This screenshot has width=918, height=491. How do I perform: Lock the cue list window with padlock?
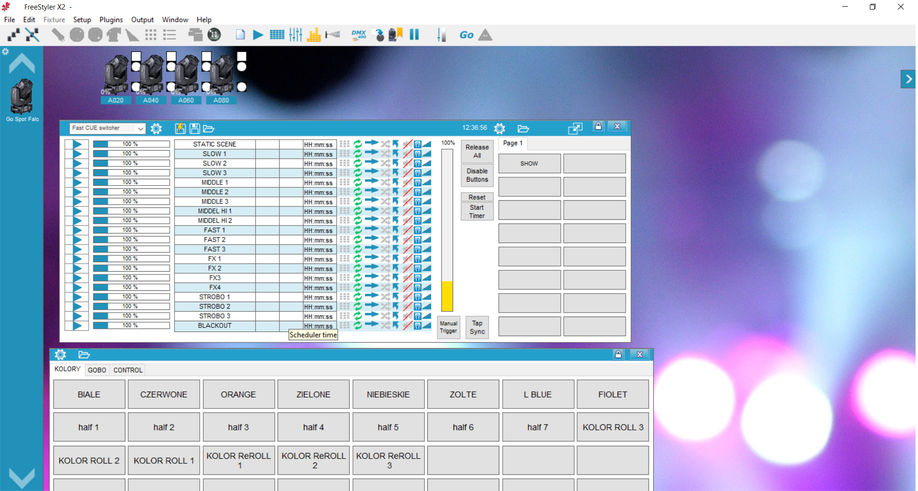coord(598,126)
